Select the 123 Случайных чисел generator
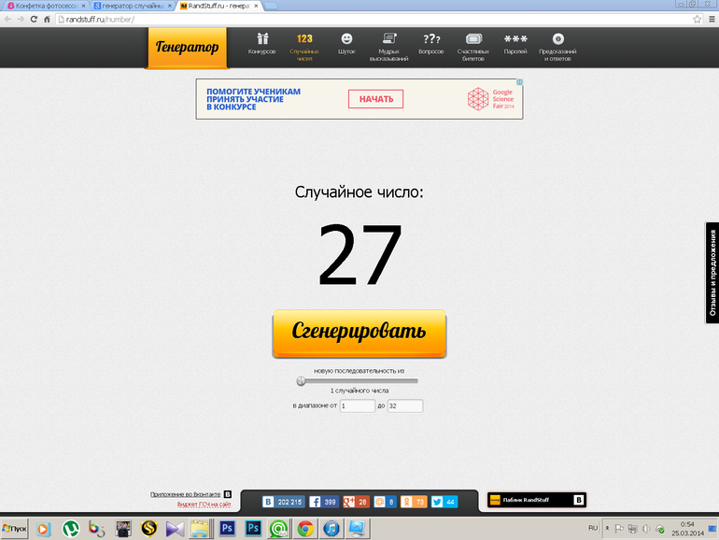Viewport: 719px width, 540px height. (304, 47)
